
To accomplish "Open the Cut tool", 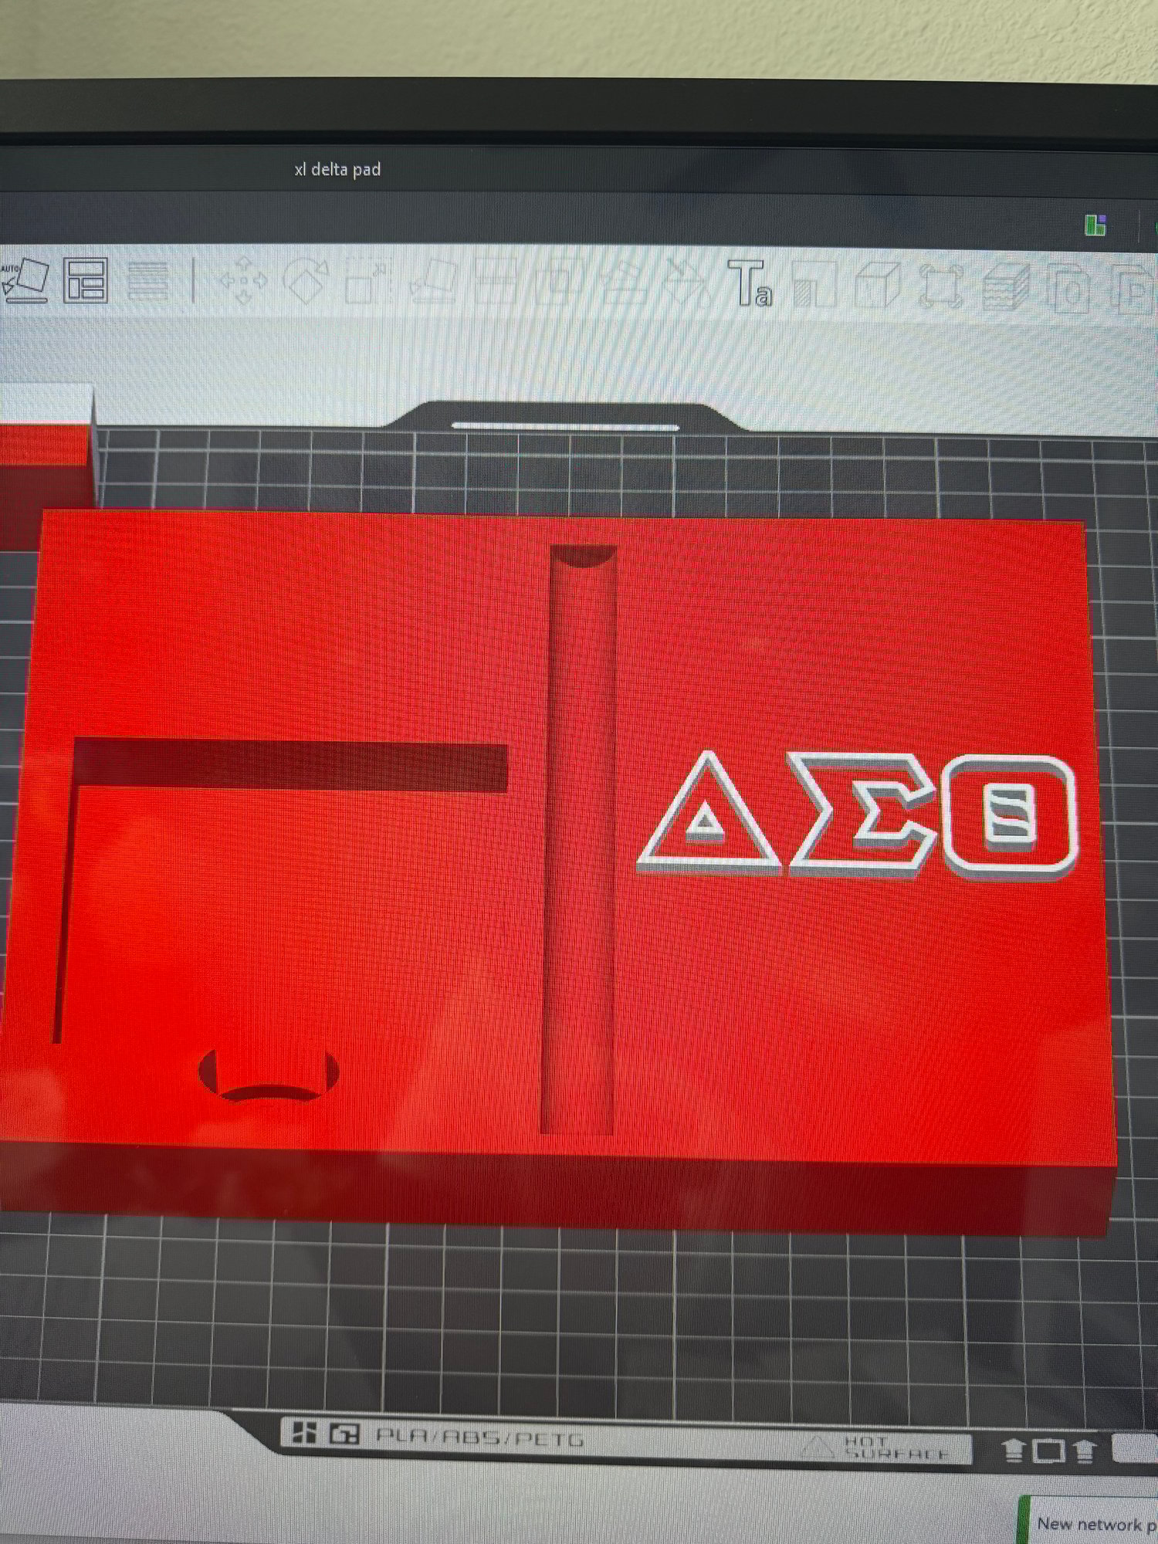I will click(x=495, y=281).
